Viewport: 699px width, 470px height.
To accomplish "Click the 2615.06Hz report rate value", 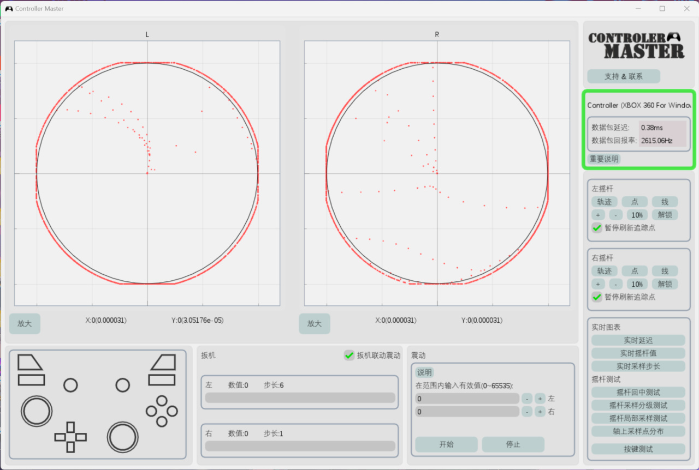I will pyautogui.click(x=657, y=141).
